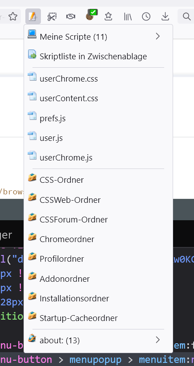Click the handshake toolbar icon
This screenshot has height=366, width=194.
tap(71, 16)
